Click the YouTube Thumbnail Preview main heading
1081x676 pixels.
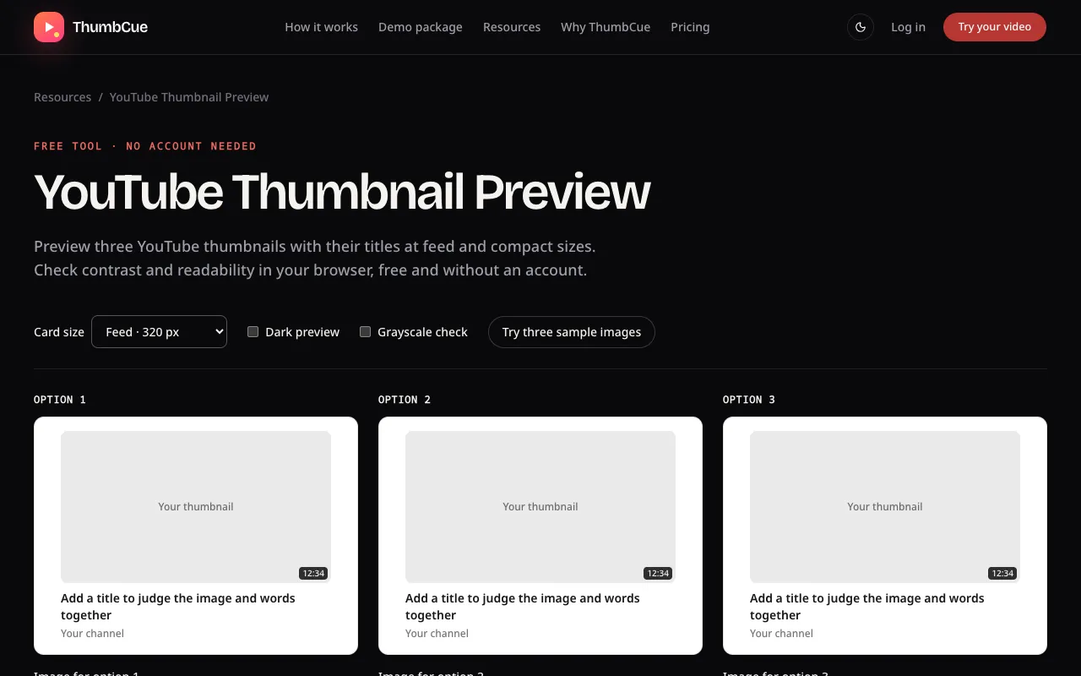pyautogui.click(x=342, y=193)
